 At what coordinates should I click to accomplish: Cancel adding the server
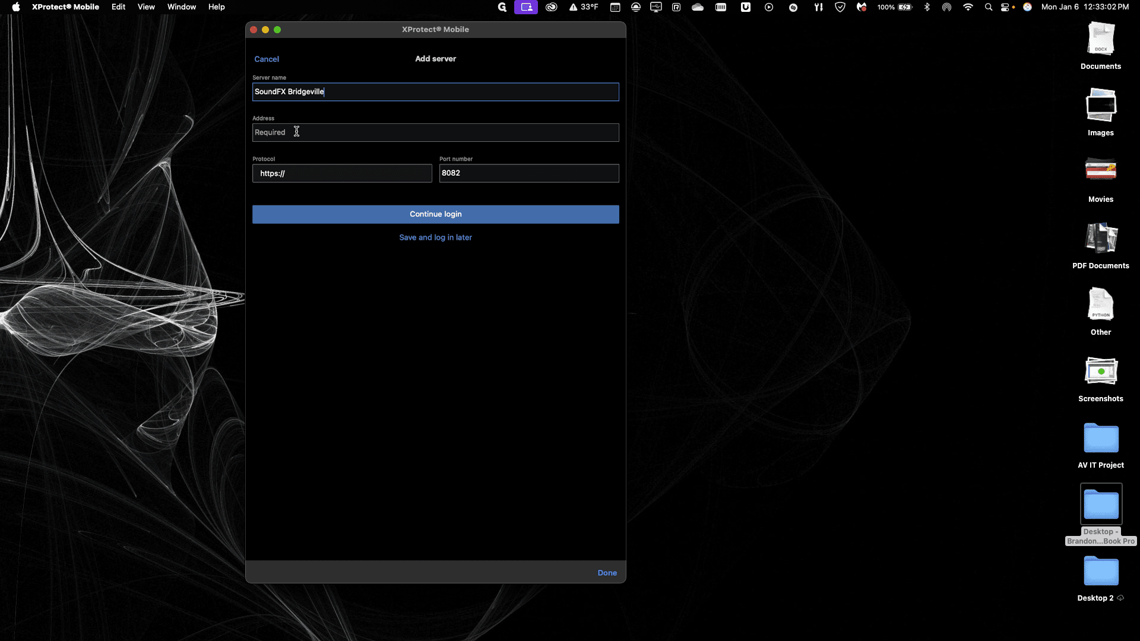[x=267, y=59]
